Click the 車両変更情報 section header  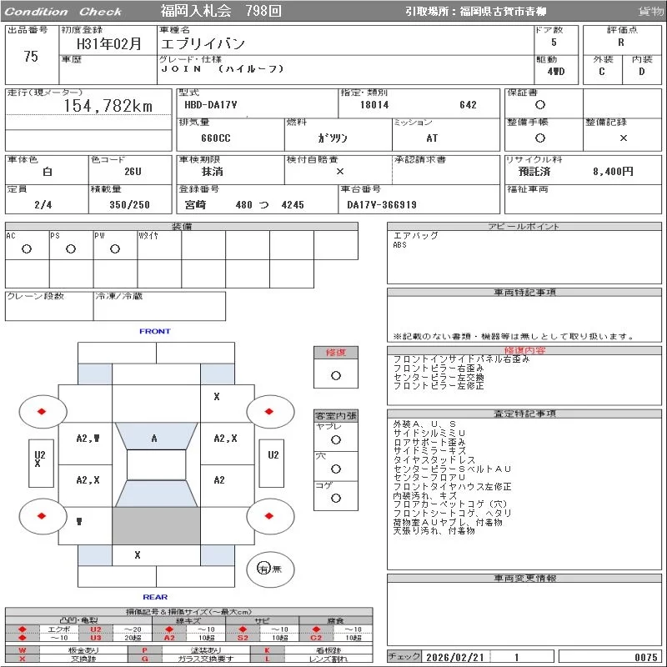tap(525, 578)
